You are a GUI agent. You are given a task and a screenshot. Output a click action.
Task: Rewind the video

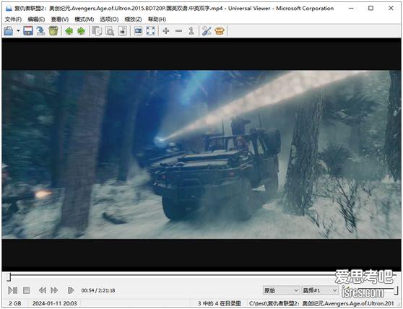click(x=43, y=290)
